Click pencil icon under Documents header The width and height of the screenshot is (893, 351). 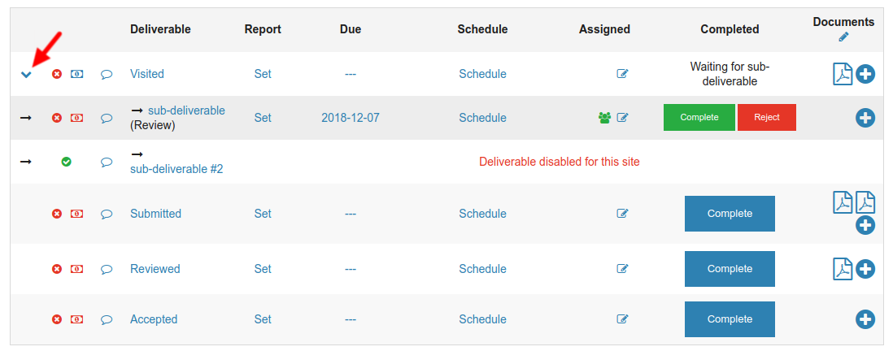click(x=843, y=37)
